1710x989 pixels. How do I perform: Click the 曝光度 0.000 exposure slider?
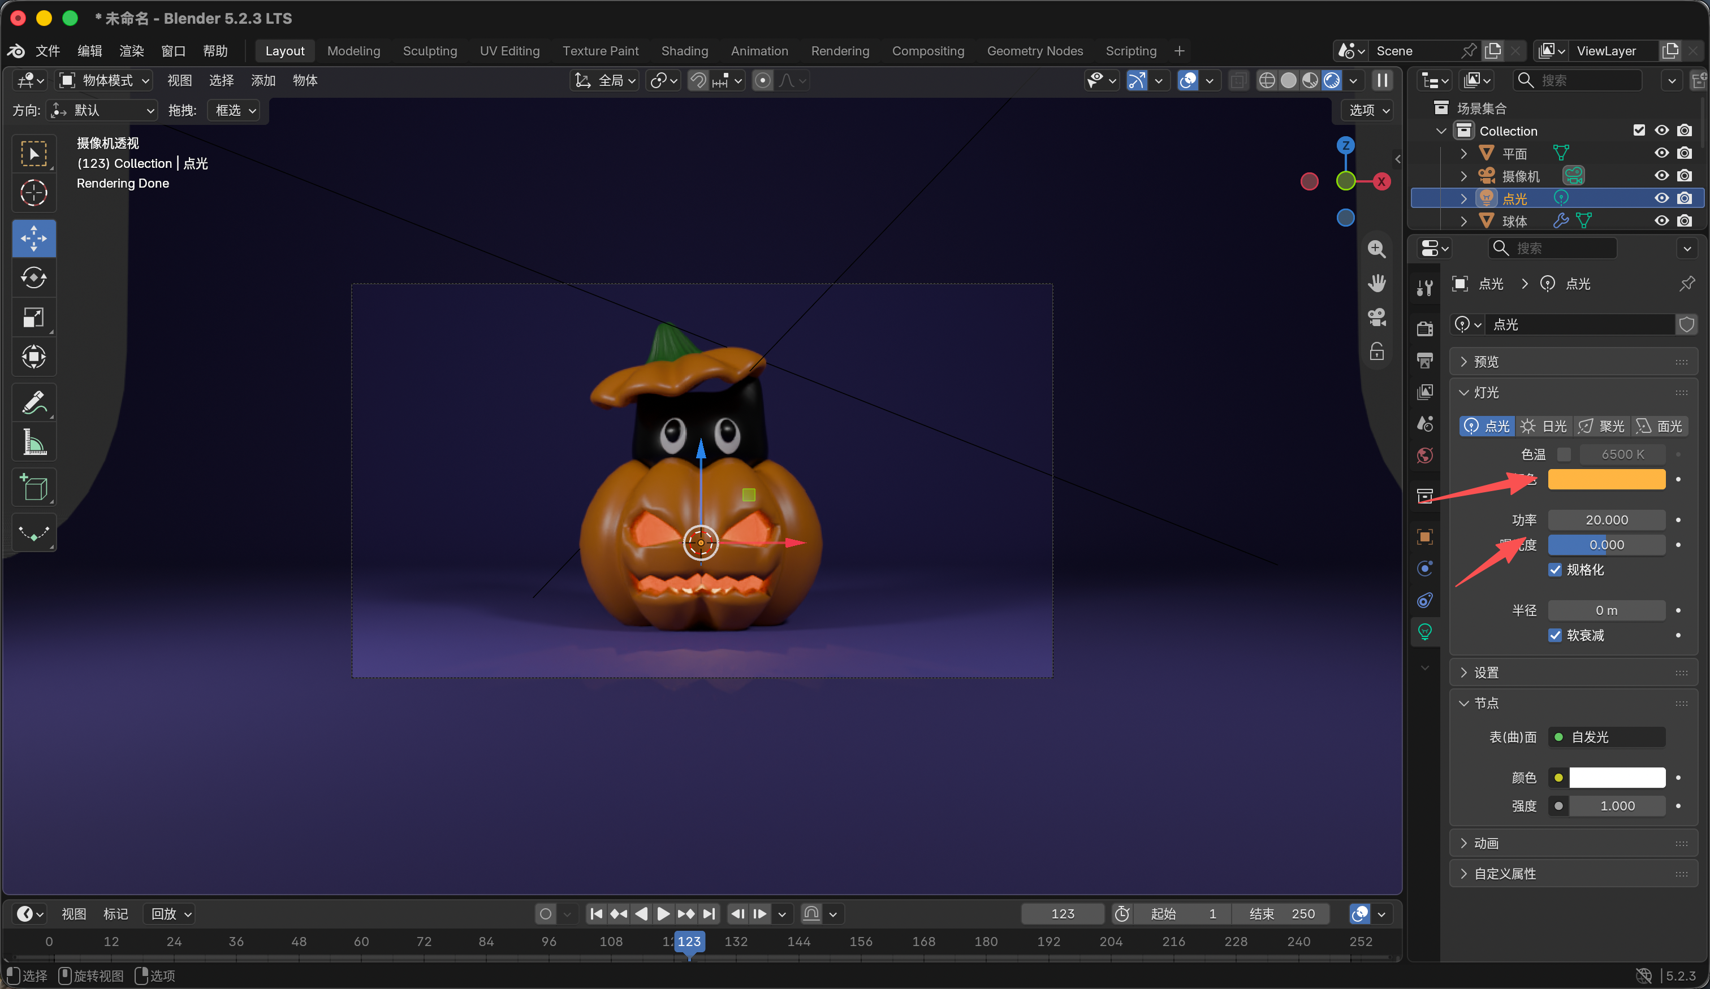pyautogui.click(x=1605, y=545)
